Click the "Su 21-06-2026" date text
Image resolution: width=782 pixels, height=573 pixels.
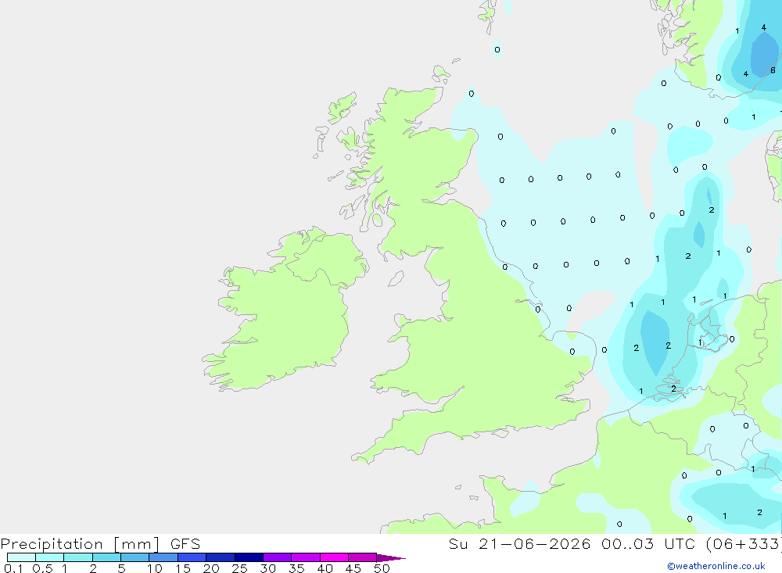pos(519,544)
